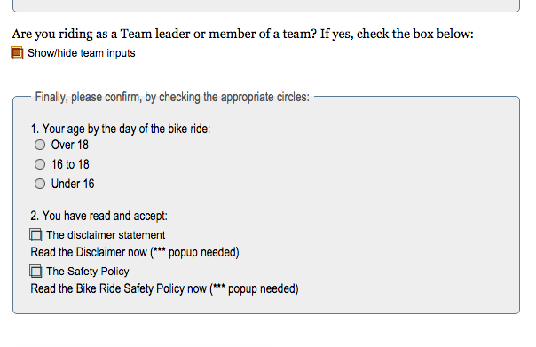Screen dimensions: 536x347
Task: Toggle the Show/hide team inputs checkbox
Action: pyautogui.click(x=17, y=53)
